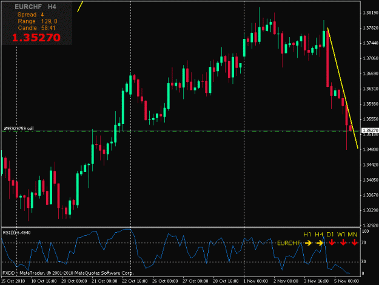The width and height of the screenshot is (379, 285).
Task: Select the W1 timeframe label
Action: 341,234
